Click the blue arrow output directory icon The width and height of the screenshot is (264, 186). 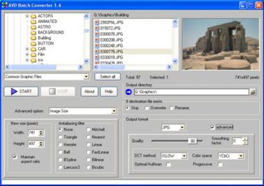click(x=128, y=92)
